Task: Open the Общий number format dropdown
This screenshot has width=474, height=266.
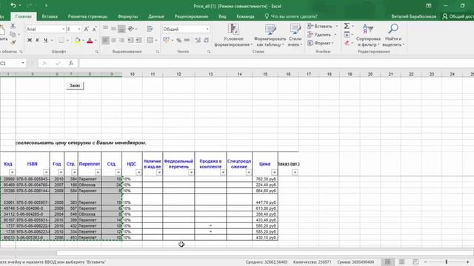Action: [x=207, y=29]
